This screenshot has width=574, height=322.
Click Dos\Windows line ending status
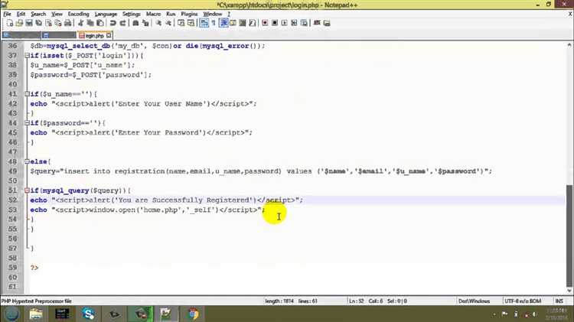pos(474,301)
